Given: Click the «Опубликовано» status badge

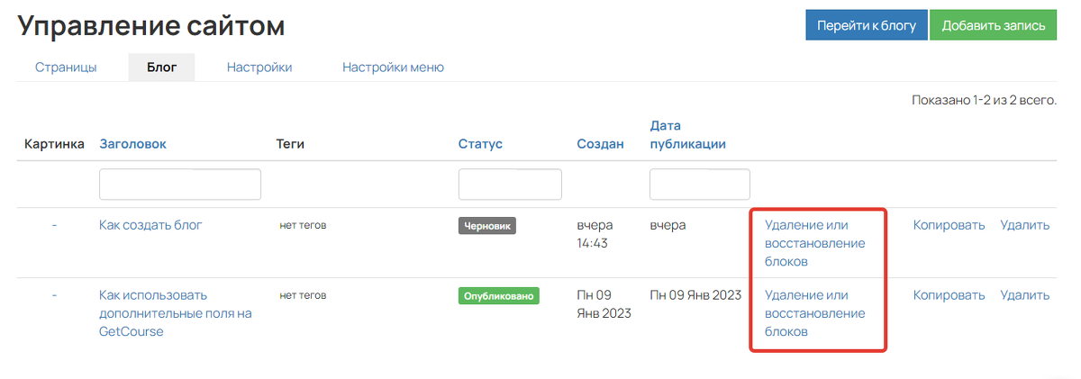Looking at the screenshot, I should point(499,295).
